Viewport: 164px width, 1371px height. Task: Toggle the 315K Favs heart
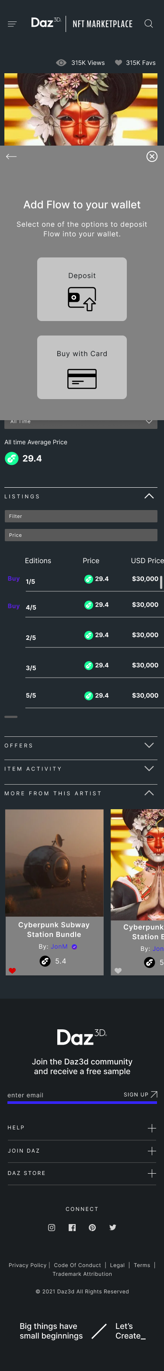[119, 63]
